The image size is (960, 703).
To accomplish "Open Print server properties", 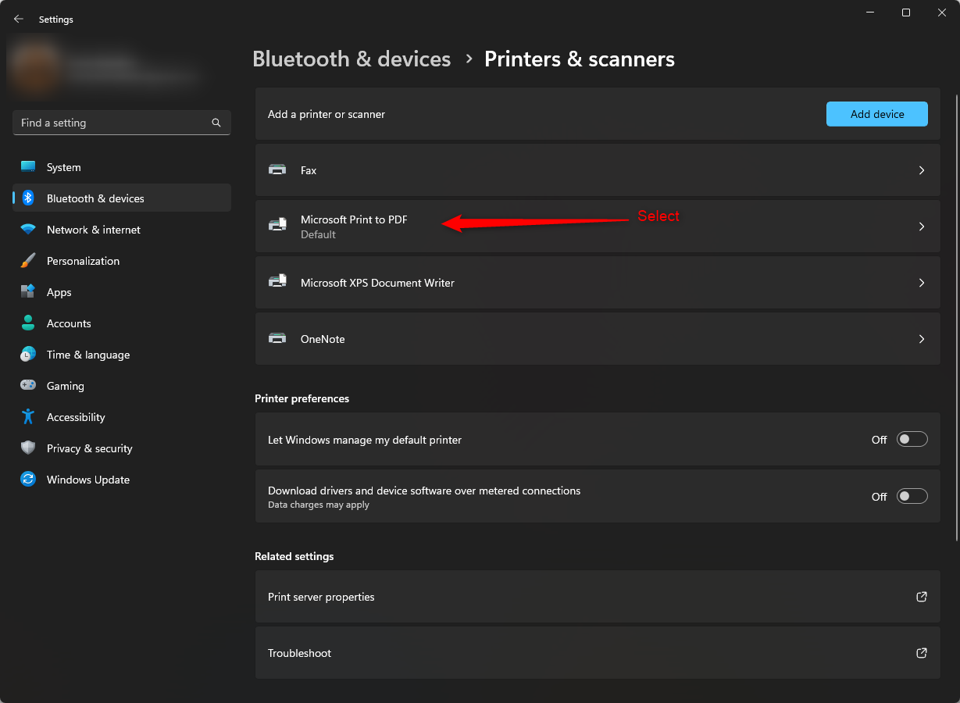I will 598,597.
